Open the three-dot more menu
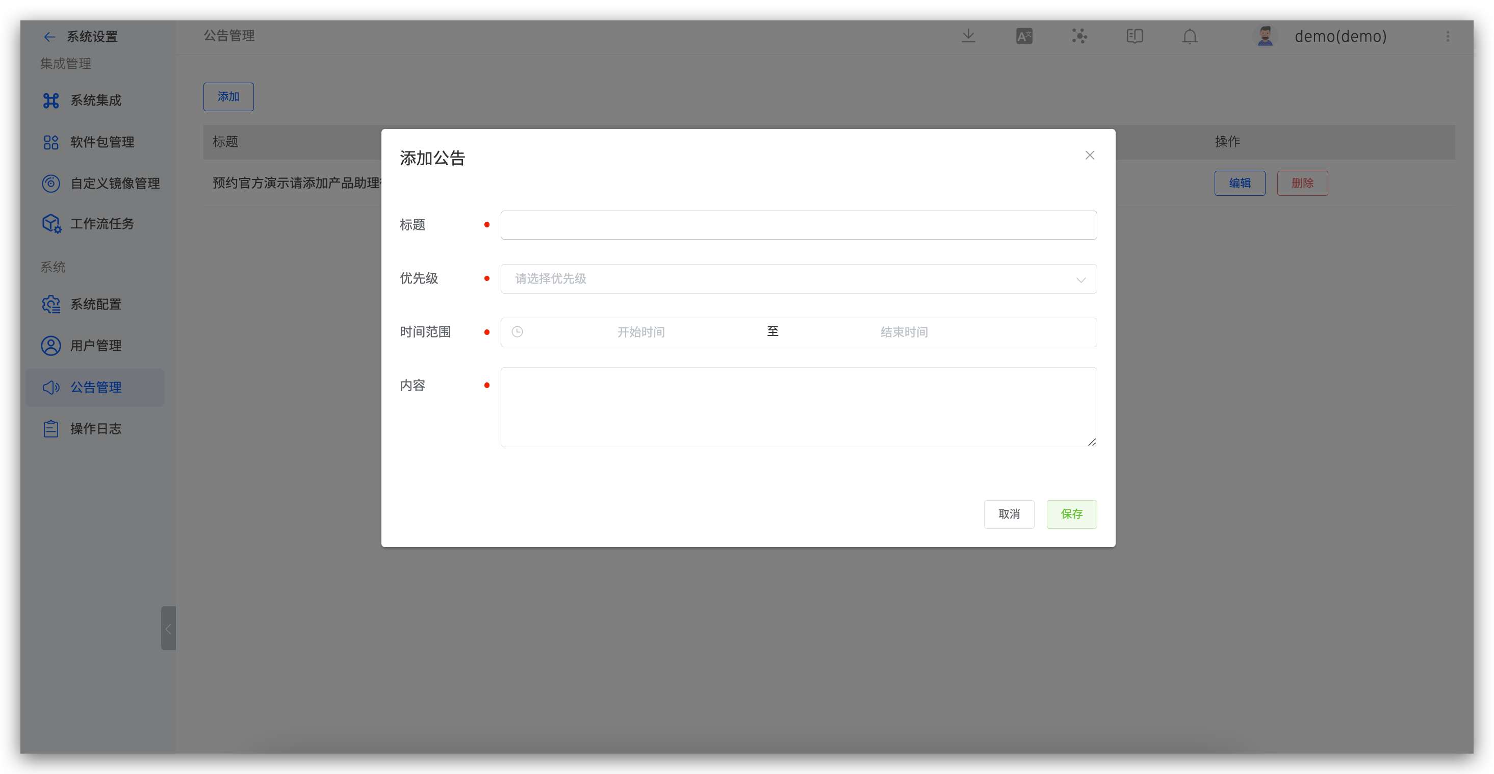 point(1448,37)
